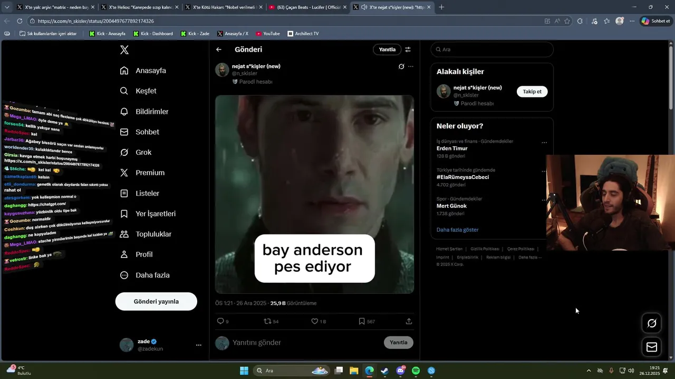Open Keşfet (Explore) from sidebar

click(x=138, y=91)
